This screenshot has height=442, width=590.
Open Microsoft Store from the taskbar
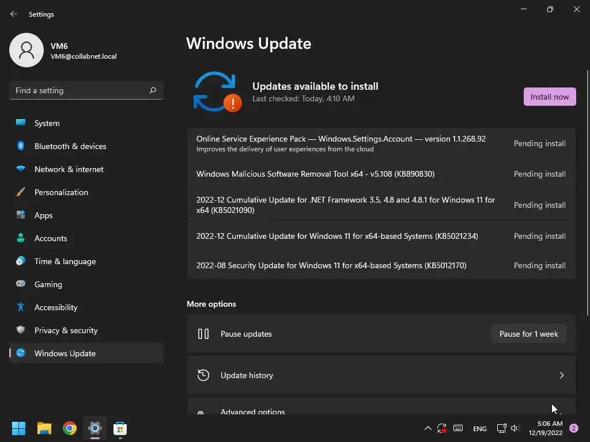click(120, 428)
